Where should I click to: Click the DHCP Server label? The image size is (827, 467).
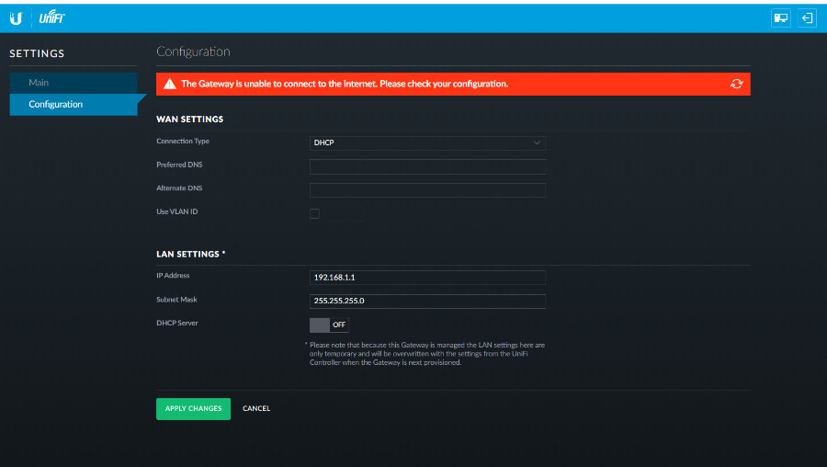click(177, 323)
